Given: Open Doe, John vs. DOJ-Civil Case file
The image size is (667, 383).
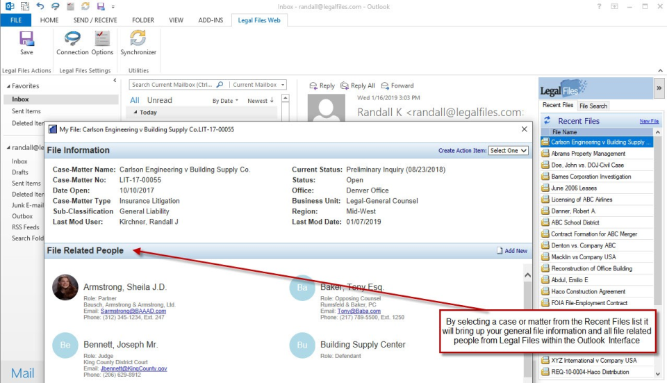Looking at the screenshot, I should (587, 165).
